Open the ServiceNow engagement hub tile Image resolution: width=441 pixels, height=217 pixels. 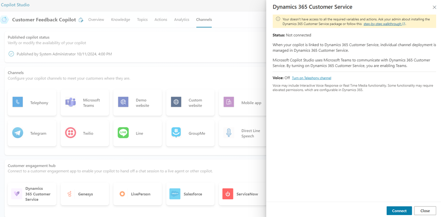tap(242, 194)
